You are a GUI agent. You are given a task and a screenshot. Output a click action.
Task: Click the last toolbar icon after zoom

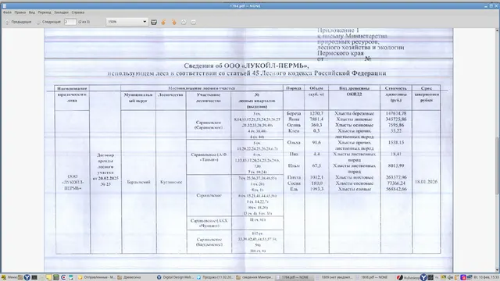click(193, 22)
